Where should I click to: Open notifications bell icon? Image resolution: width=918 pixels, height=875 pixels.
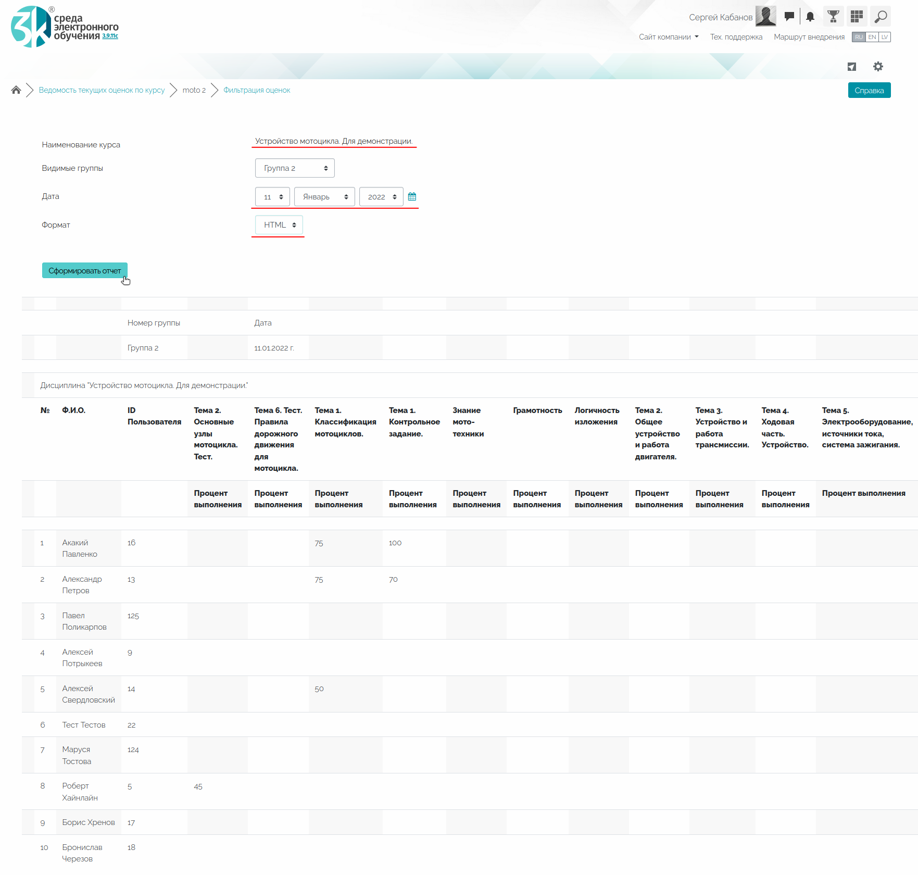pyautogui.click(x=810, y=17)
